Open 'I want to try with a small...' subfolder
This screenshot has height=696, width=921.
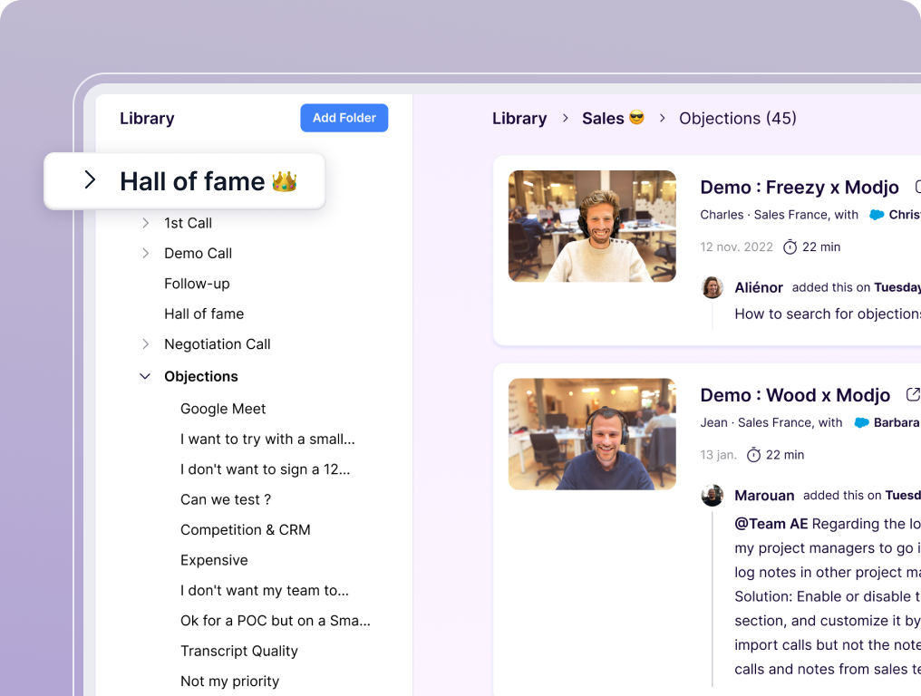click(x=267, y=440)
